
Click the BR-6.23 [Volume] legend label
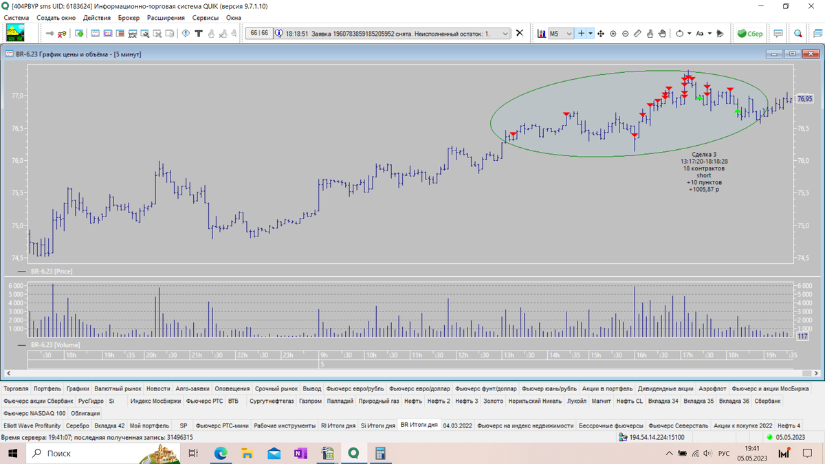pos(55,344)
